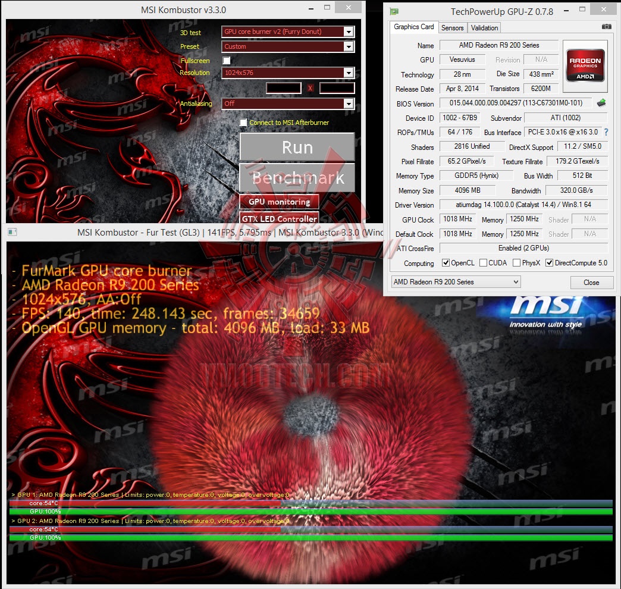Click the Memory Type value GDDR5 (Hynix)

(x=476, y=176)
